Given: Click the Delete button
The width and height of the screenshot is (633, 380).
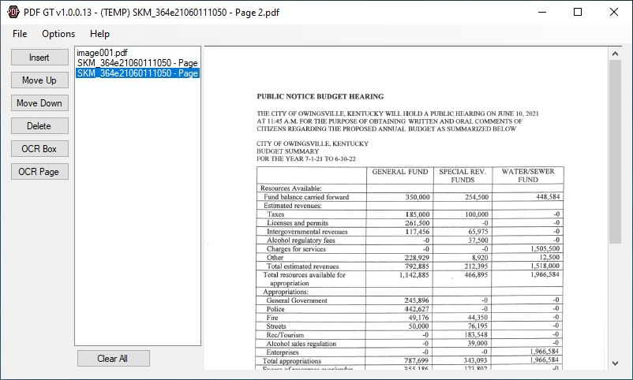Looking at the screenshot, I should [x=39, y=126].
